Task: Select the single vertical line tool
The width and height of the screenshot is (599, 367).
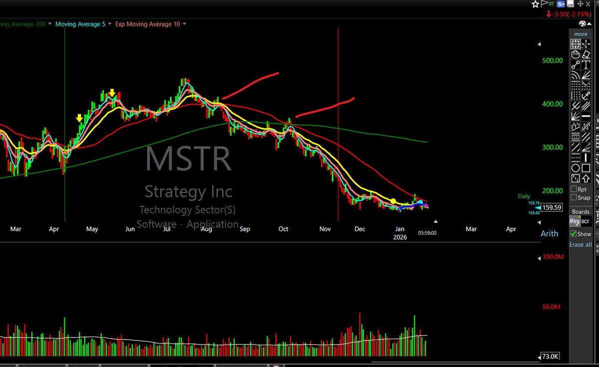Action: point(586,158)
